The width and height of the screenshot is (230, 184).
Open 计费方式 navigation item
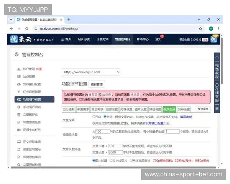tap(102, 39)
